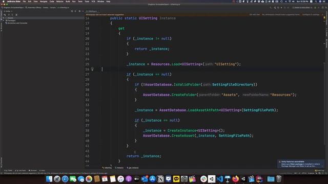Image resolution: width=328 pixels, height=184 pixels.
Task: Open the File menu
Action: click(24, 2)
